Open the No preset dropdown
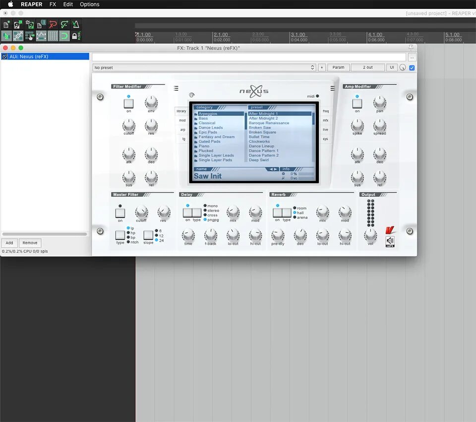This screenshot has width=476, height=422. pyautogui.click(x=204, y=67)
